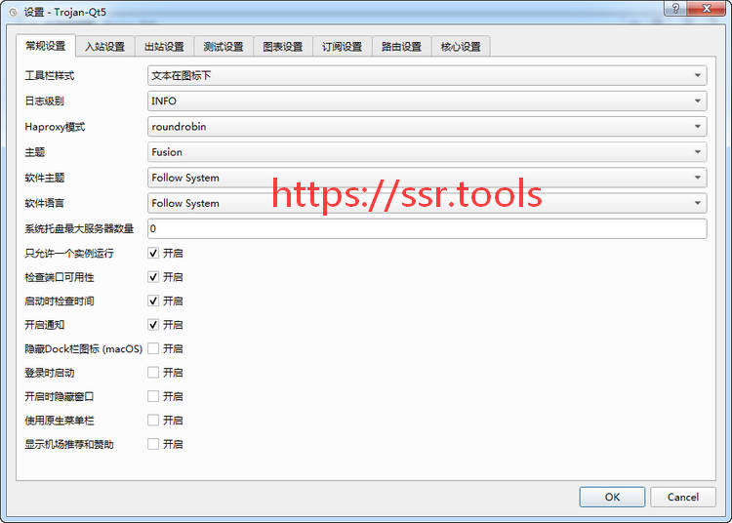Image resolution: width=732 pixels, height=523 pixels.
Task: Open the 主题 Fusion dropdown
Action: tap(427, 152)
